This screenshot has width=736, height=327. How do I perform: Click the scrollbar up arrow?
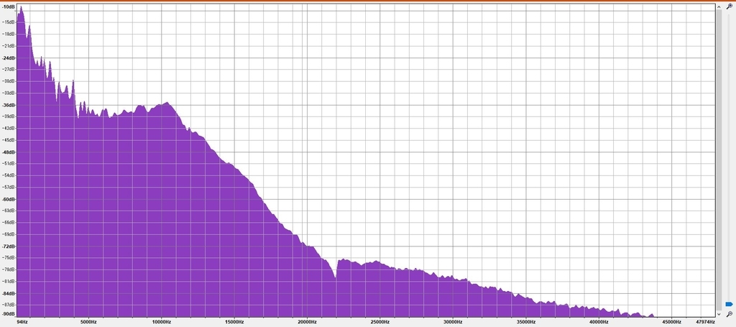click(719, 6)
